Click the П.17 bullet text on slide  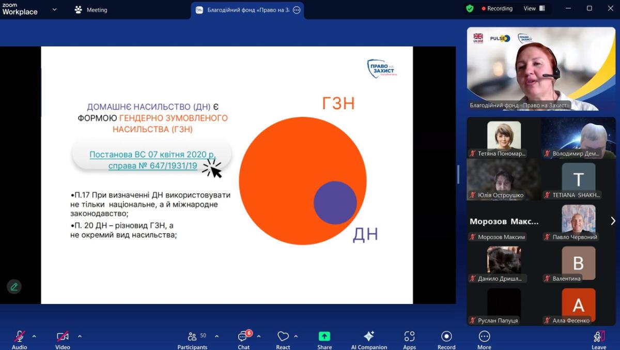coord(150,204)
